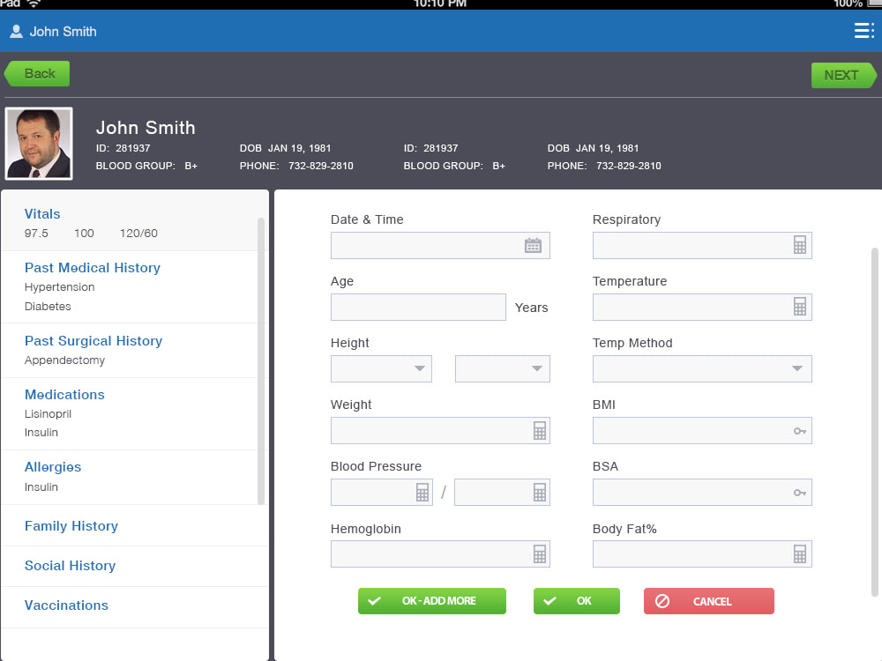Click the Age input field
The height and width of the screenshot is (661, 882).
point(418,307)
